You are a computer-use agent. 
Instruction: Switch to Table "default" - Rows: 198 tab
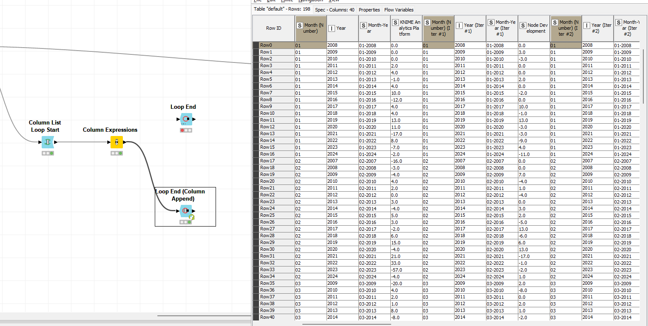point(282,9)
